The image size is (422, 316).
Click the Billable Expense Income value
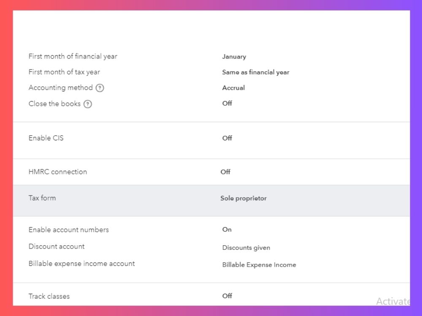pyautogui.click(x=259, y=265)
